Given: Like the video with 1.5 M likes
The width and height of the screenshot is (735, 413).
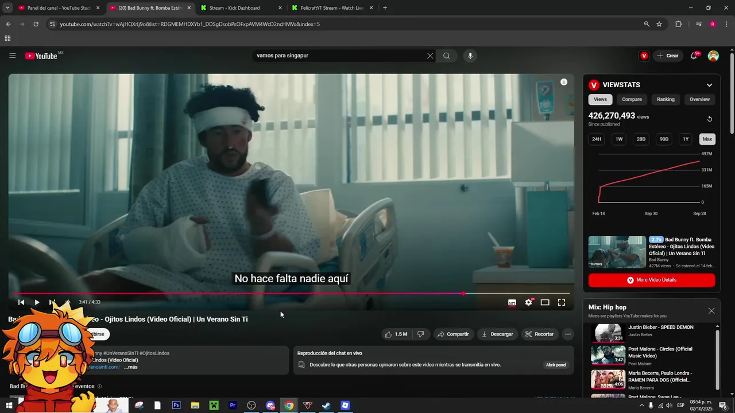Looking at the screenshot, I should (x=396, y=334).
